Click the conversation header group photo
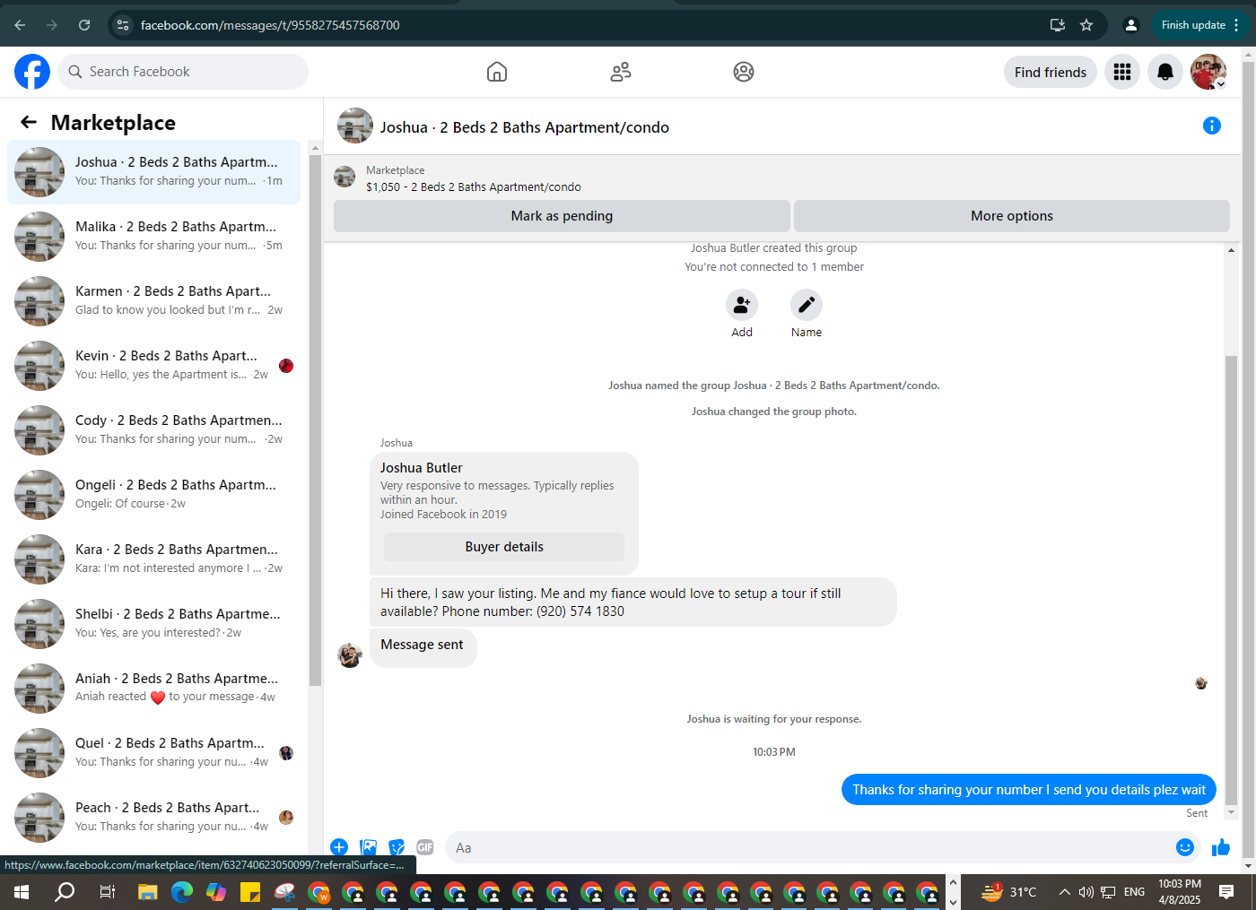The width and height of the screenshot is (1256, 910). (x=355, y=126)
